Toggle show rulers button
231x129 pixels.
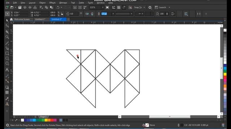click(114, 7)
